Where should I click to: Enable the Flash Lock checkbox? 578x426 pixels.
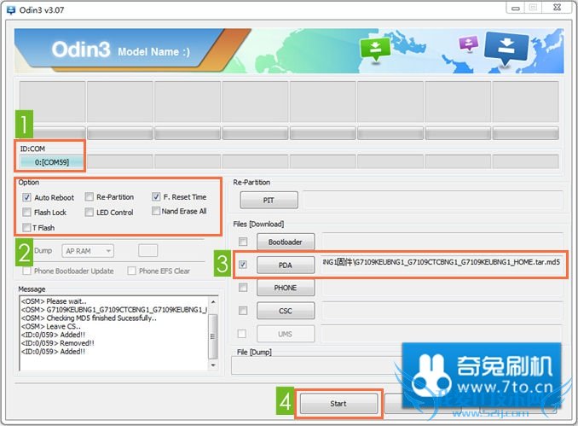(x=26, y=213)
